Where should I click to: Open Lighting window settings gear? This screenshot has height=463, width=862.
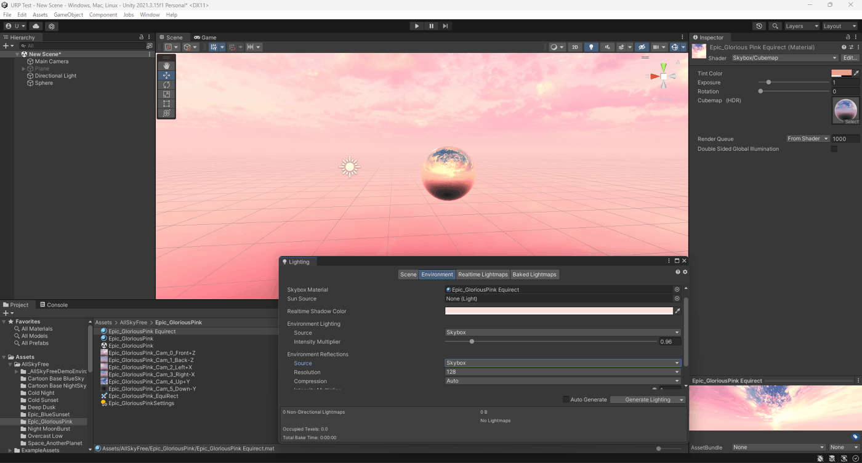(685, 272)
